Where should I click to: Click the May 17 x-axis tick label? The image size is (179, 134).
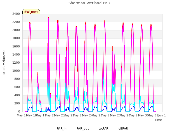(x=22, y=115)
